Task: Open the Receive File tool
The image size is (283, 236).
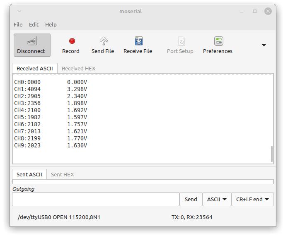Action: point(138,45)
